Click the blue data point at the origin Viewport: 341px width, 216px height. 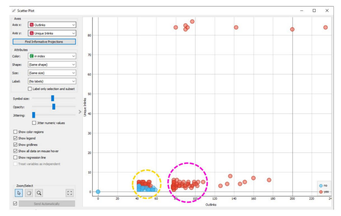[98, 192]
